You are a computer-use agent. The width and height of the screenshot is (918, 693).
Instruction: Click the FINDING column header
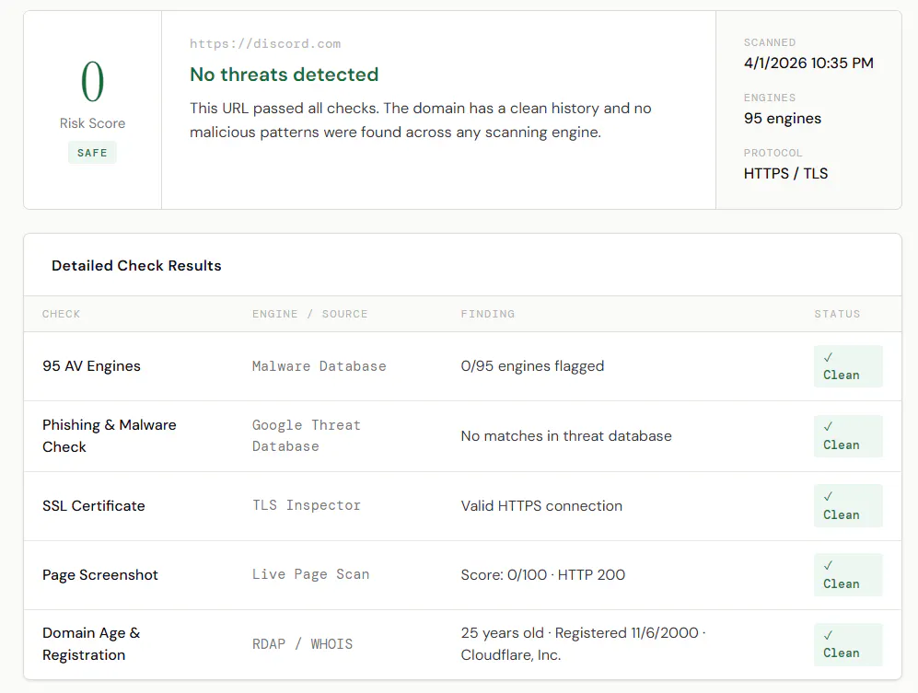(488, 314)
